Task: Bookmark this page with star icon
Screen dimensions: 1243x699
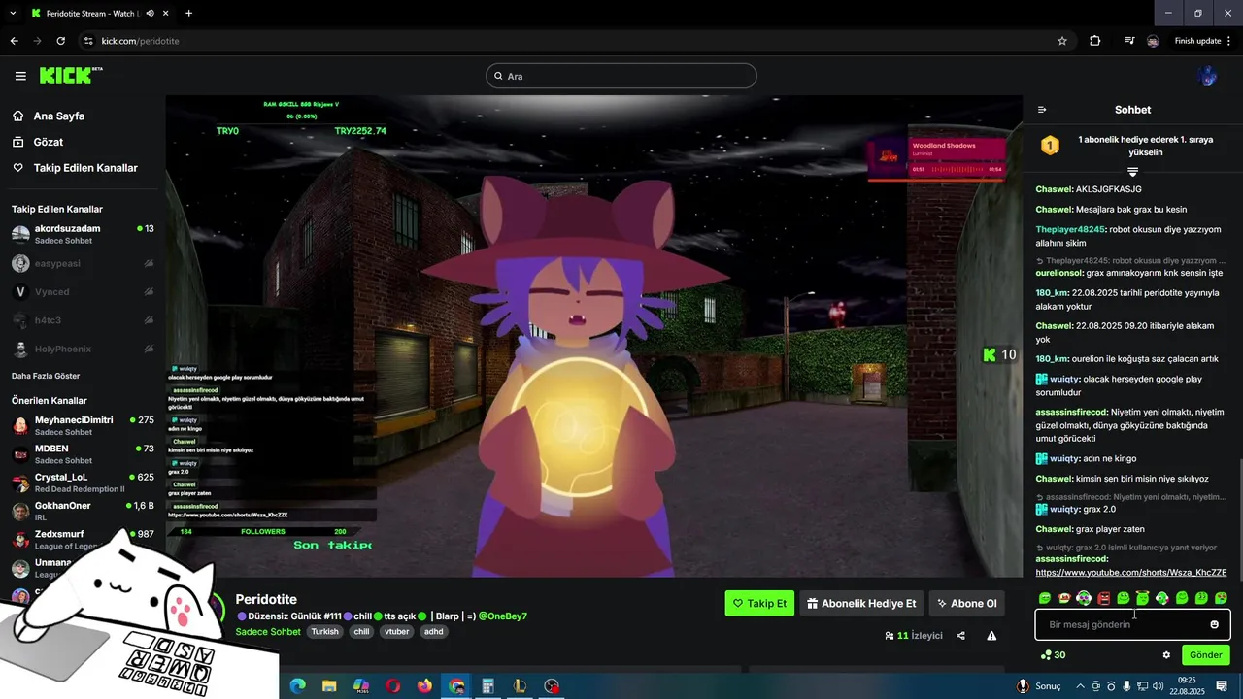Action: [x=1062, y=41]
